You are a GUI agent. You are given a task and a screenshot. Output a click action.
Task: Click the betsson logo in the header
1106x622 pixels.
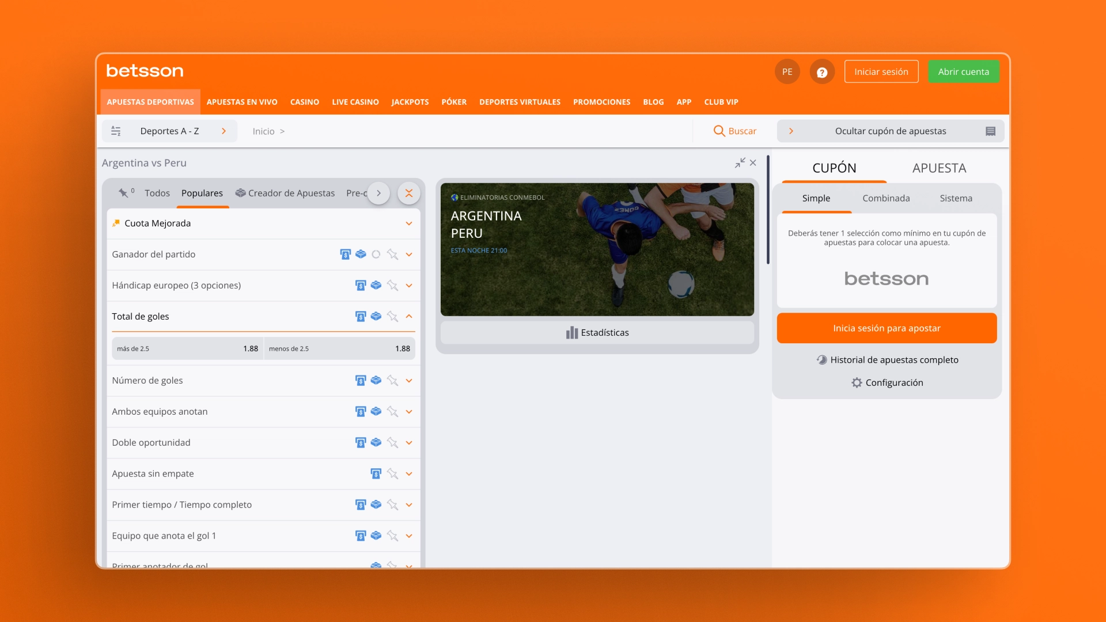pos(145,71)
